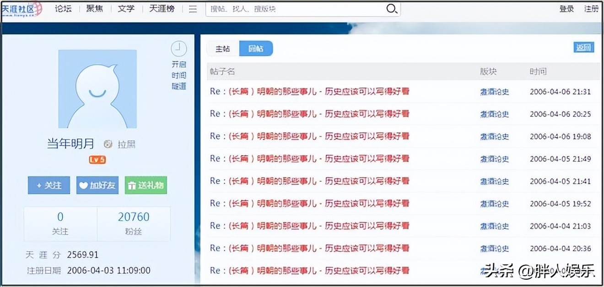This screenshot has height=287, width=604.
Task: Open the reply post dated 2006-04-06 21:31
Action: point(309,91)
